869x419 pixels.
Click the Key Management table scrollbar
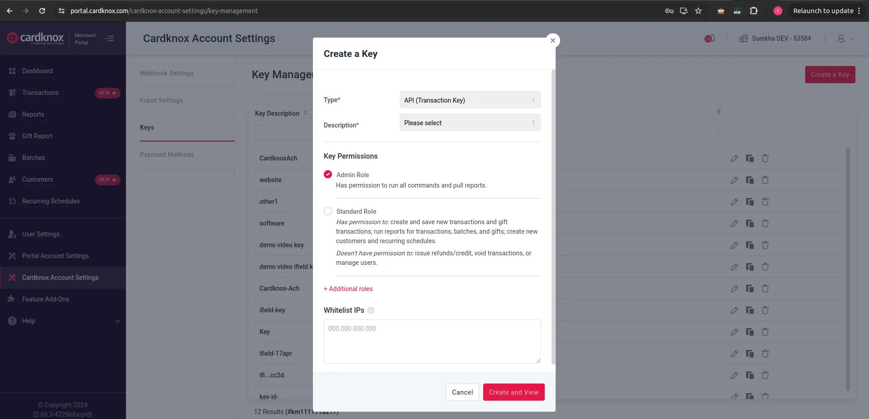pyautogui.click(x=848, y=269)
